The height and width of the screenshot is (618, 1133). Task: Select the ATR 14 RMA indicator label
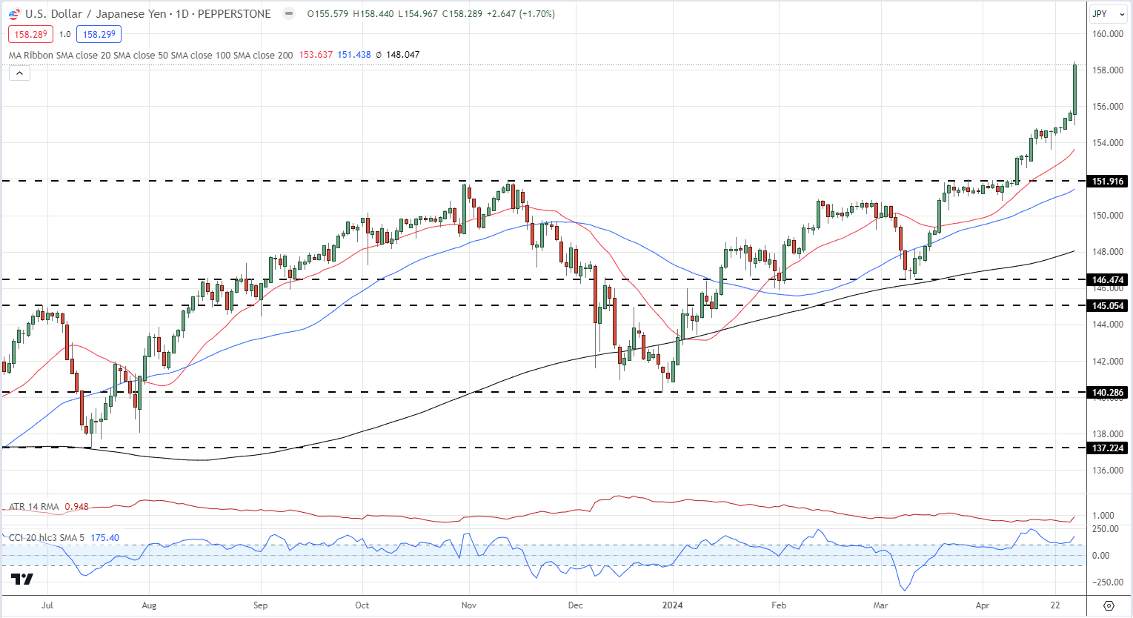[34, 507]
